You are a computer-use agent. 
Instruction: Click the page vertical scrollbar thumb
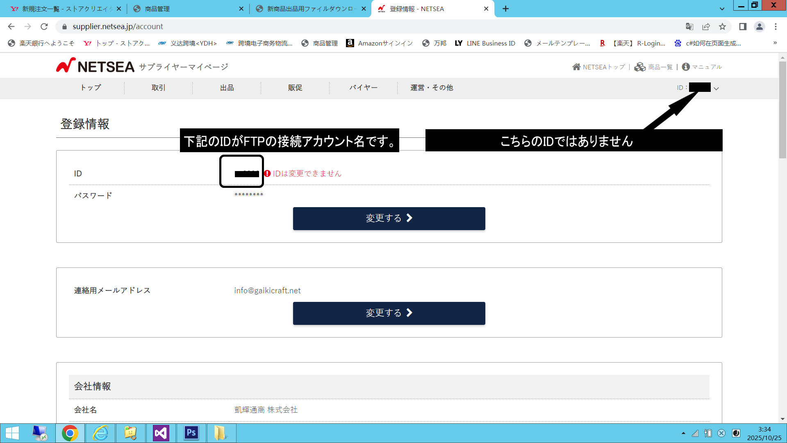pyautogui.click(x=782, y=109)
